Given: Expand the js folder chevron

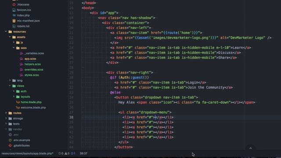Looking at the screenshot, I should (x=14, y=43).
